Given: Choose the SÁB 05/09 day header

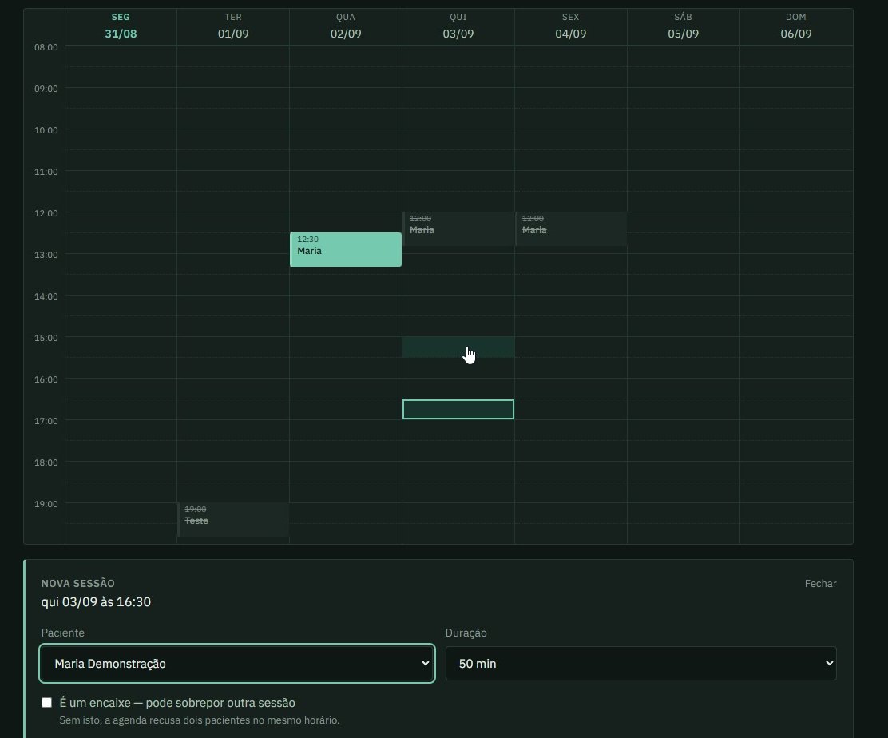Looking at the screenshot, I should pyautogui.click(x=683, y=26).
